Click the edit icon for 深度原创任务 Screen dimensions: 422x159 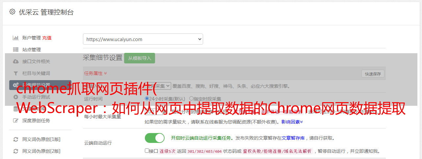(x=15, y=121)
